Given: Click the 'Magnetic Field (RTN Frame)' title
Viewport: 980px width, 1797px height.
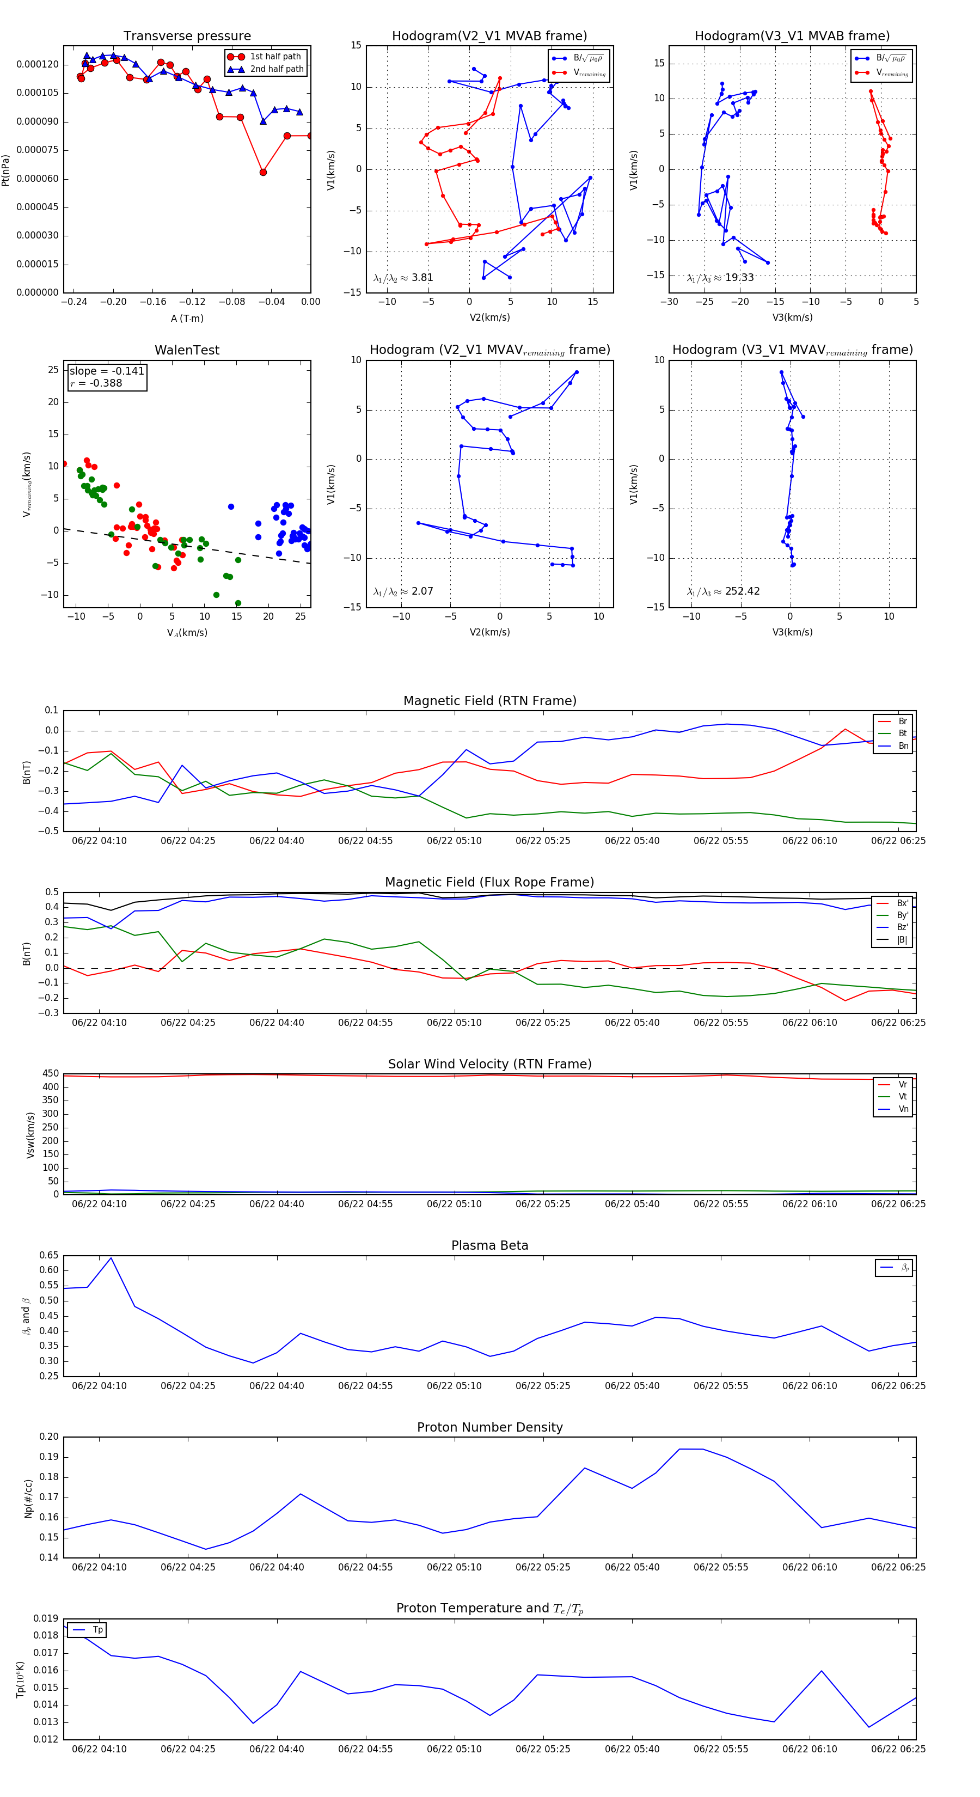Looking at the screenshot, I should (489, 701).
